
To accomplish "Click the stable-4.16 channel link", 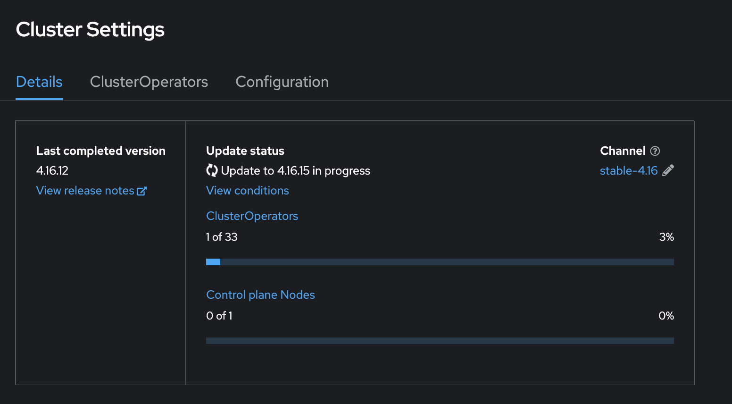I will 628,171.
